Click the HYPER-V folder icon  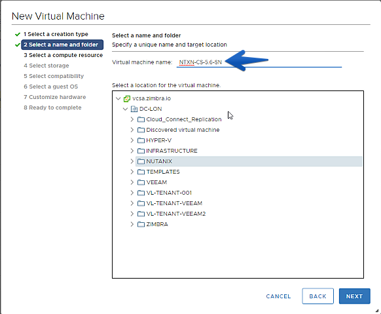[x=141, y=140]
